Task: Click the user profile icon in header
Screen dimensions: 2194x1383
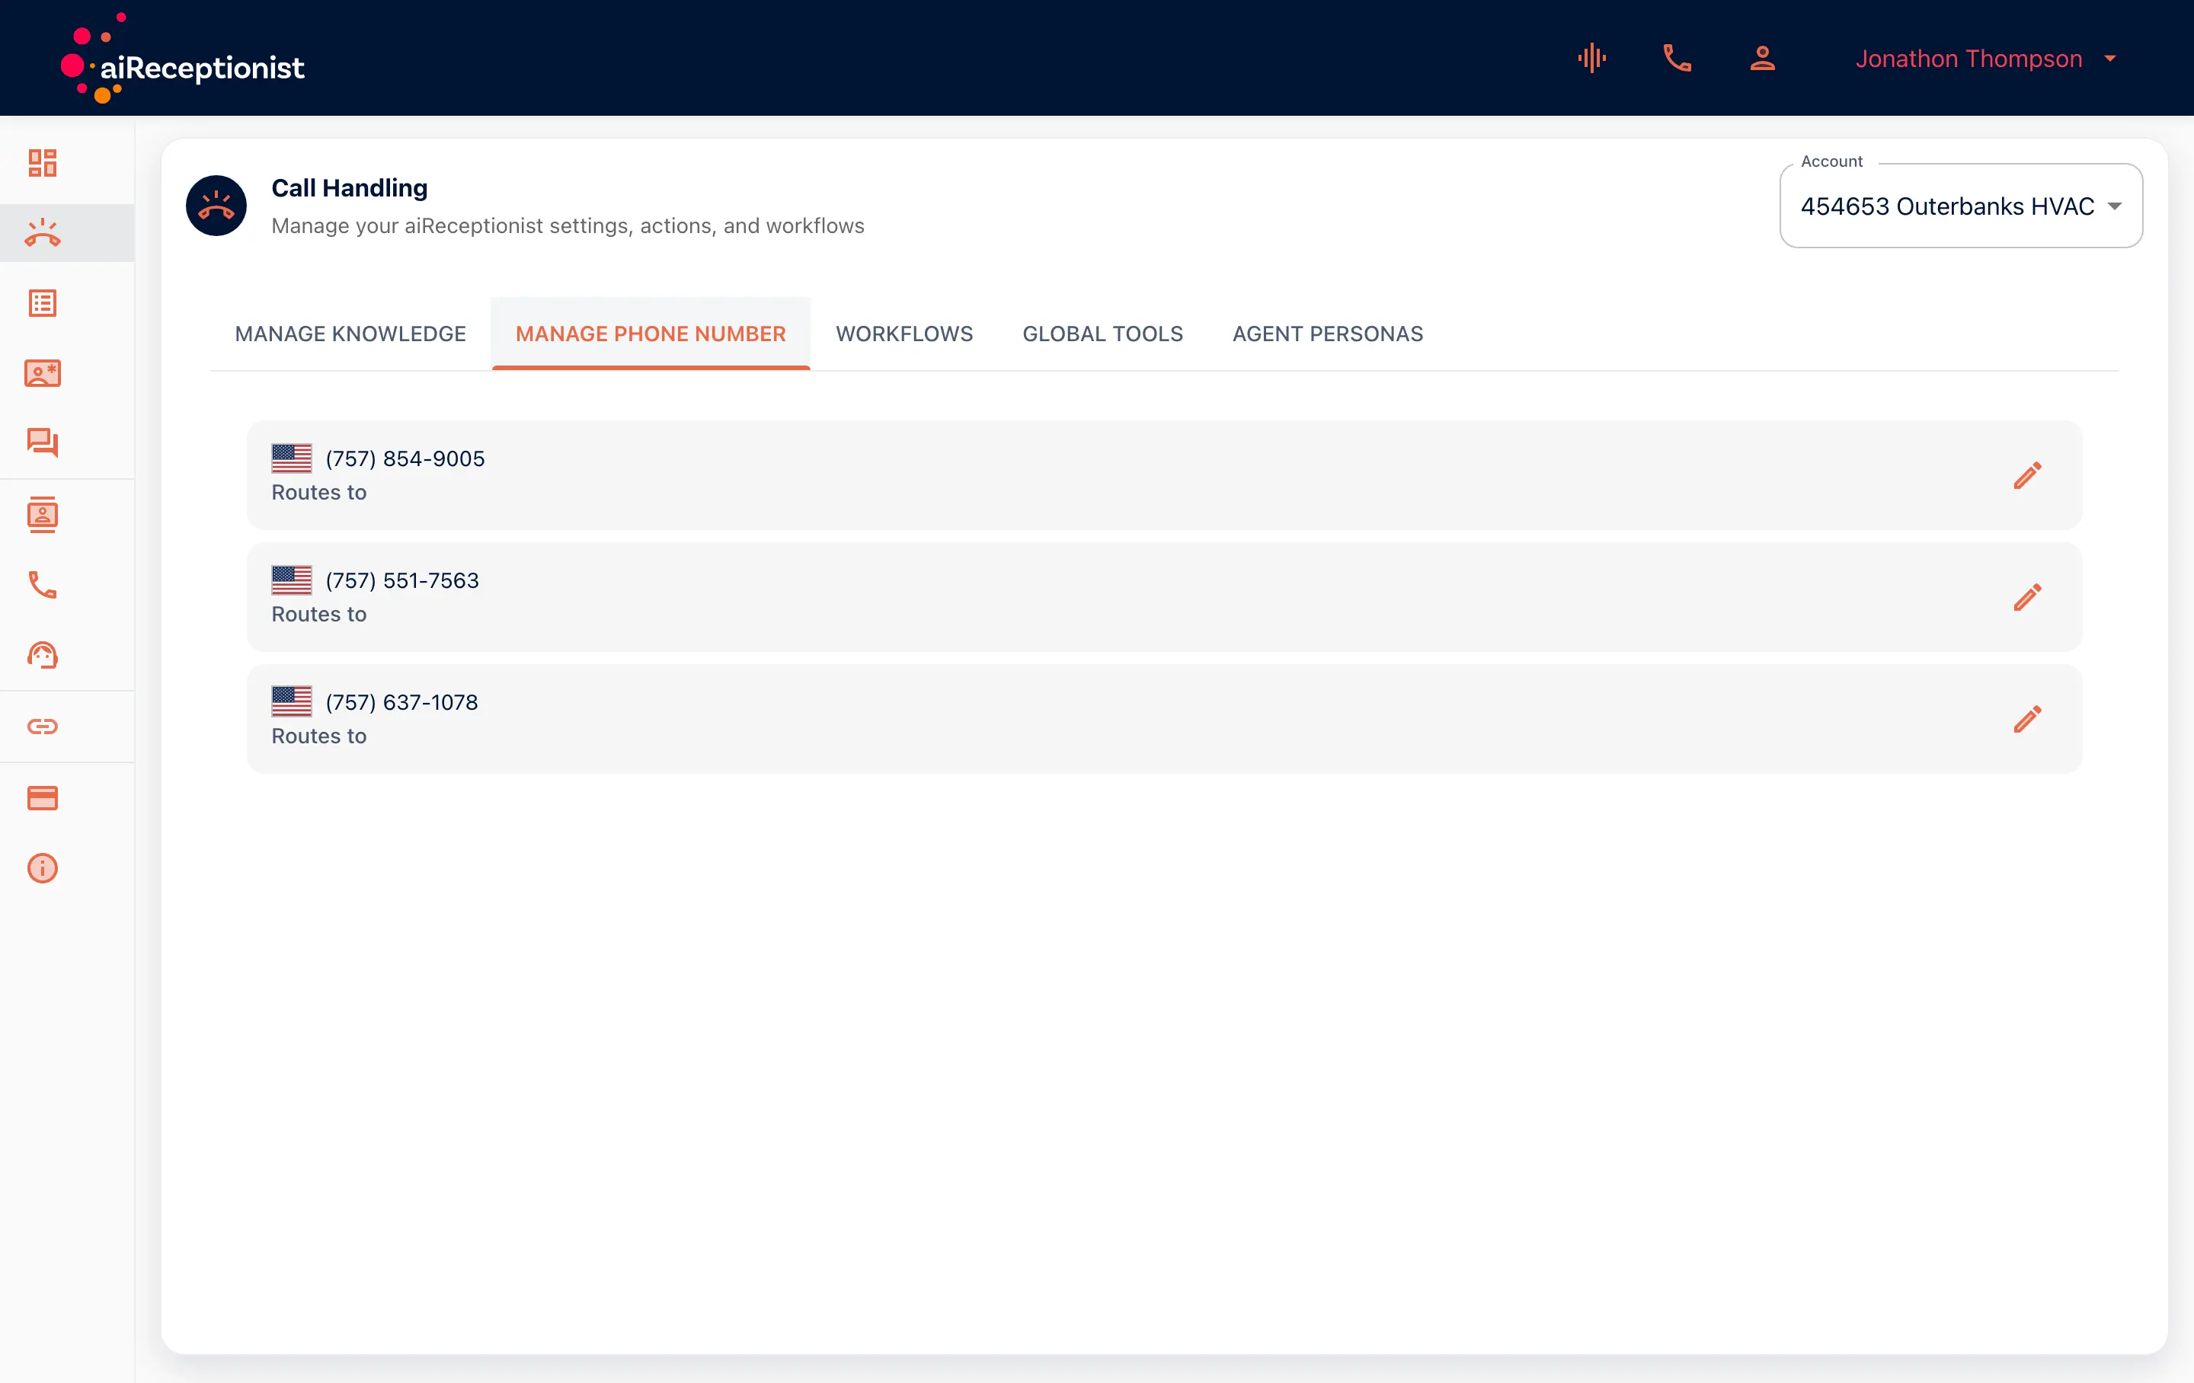Action: click(x=1762, y=59)
